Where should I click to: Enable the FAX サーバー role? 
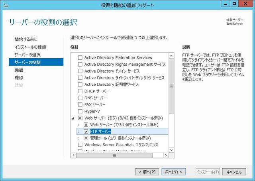80,104
